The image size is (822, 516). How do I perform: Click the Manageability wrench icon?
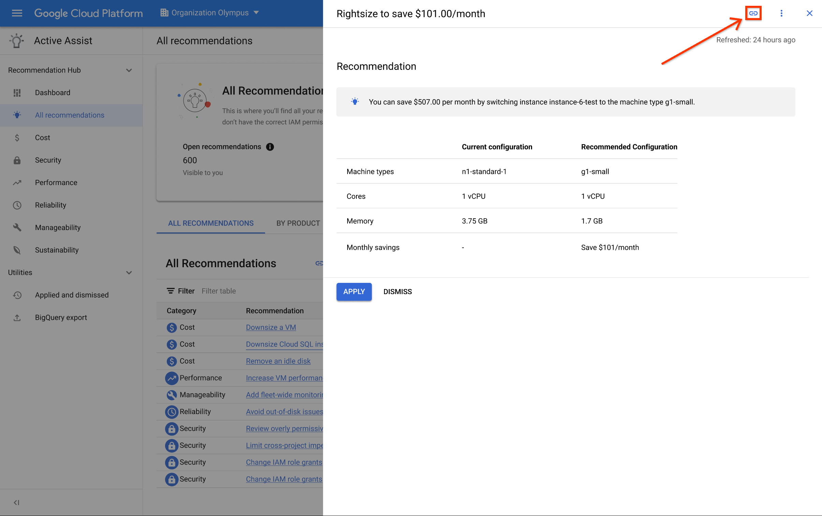[x=17, y=227]
